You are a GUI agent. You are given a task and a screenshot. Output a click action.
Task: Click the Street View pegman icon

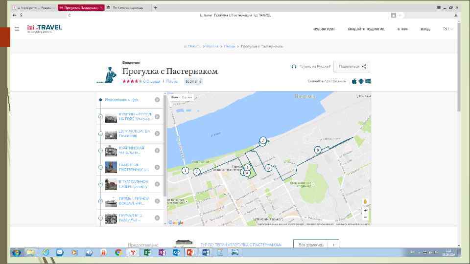(x=365, y=202)
